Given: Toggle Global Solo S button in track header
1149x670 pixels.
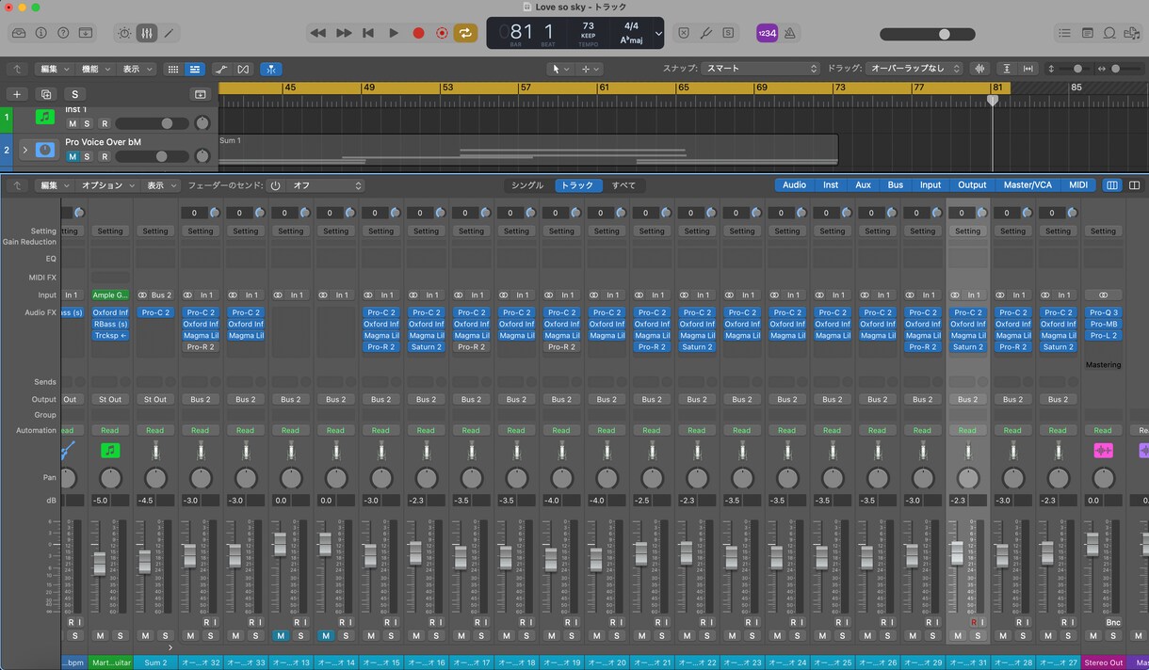Looking at the screenshot, I should point(74,94).
